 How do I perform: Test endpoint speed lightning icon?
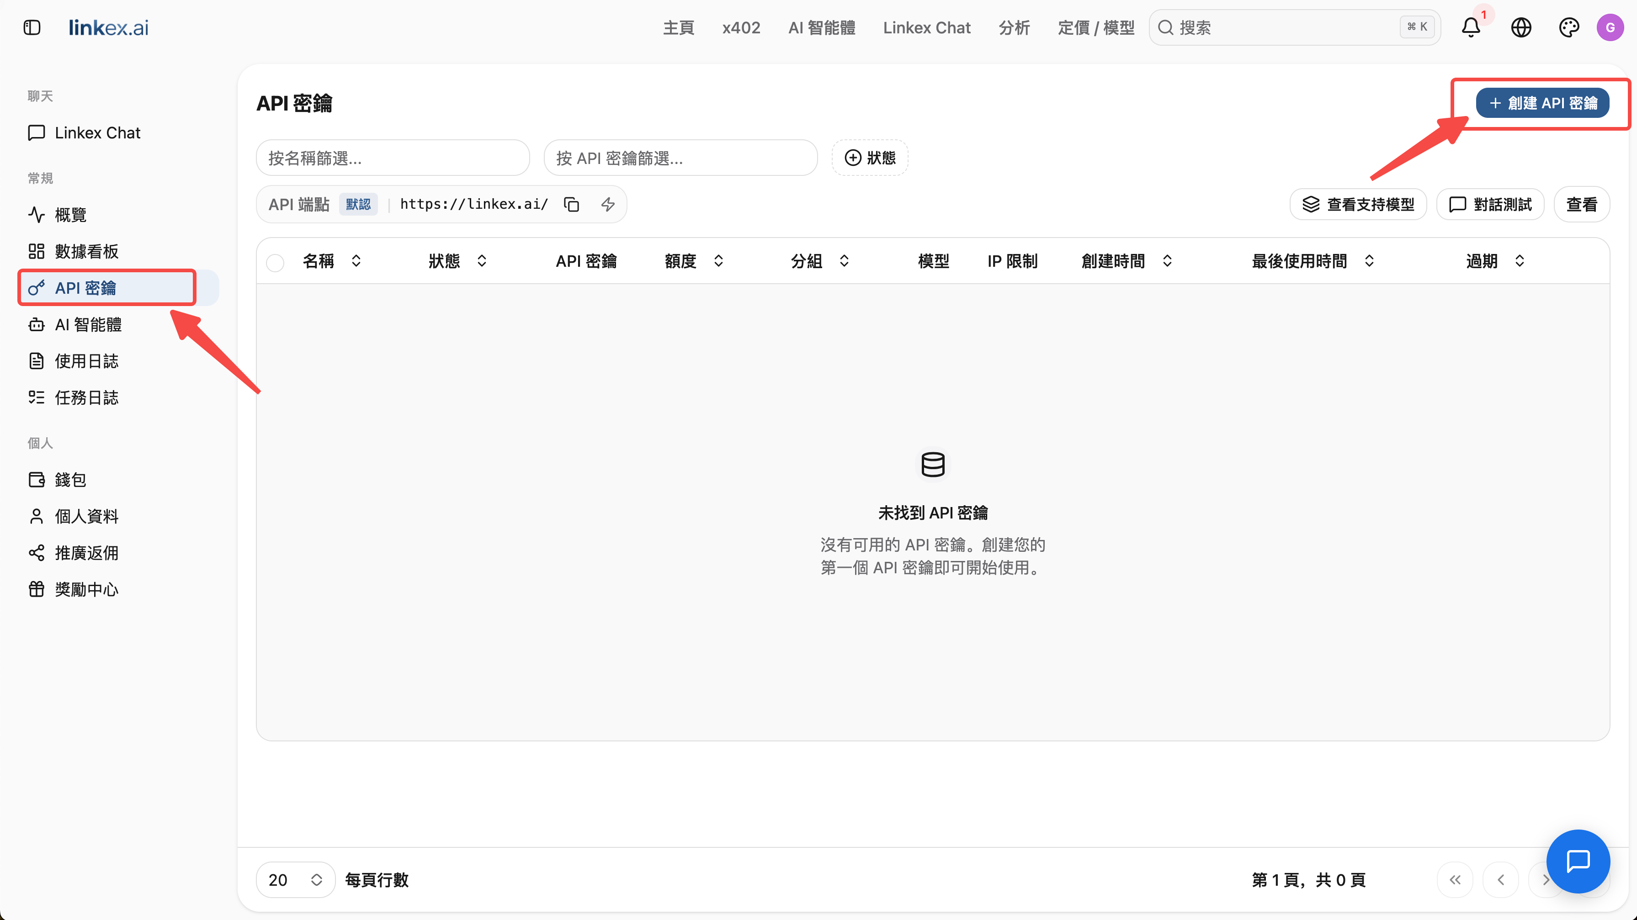coord(608,204)
